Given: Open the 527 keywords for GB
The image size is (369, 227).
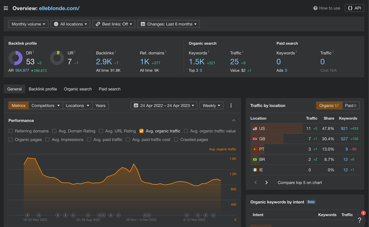Looking at the screenshot, I should coord(344,139).
